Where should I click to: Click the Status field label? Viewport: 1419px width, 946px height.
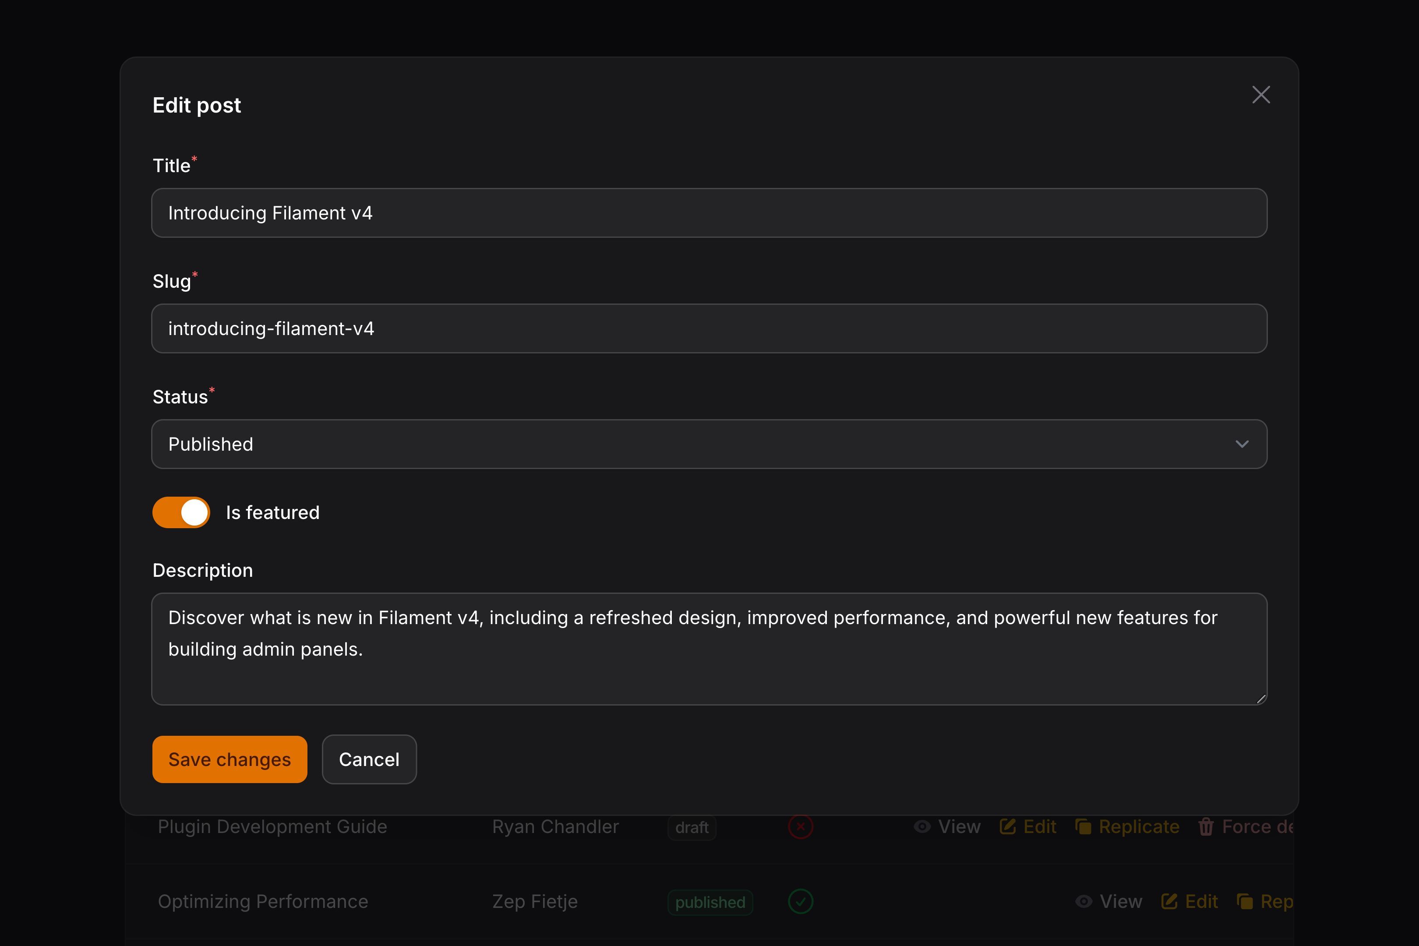point(180,397)
